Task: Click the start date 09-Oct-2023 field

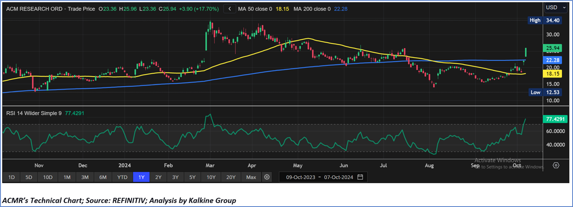Action: [300, 177]
